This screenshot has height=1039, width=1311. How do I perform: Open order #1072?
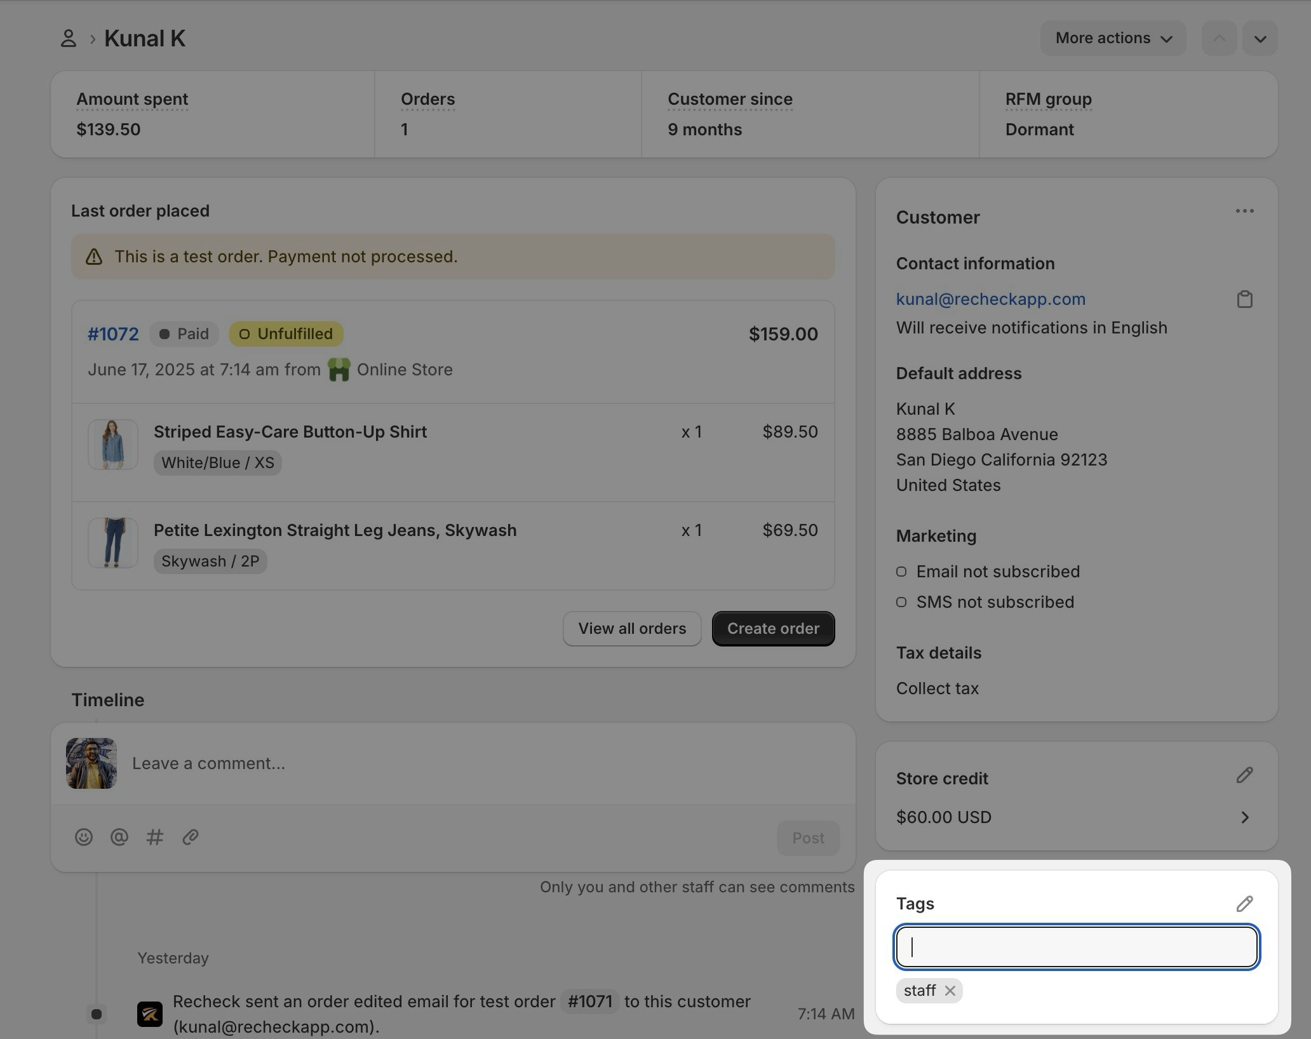tap(112, 333)
